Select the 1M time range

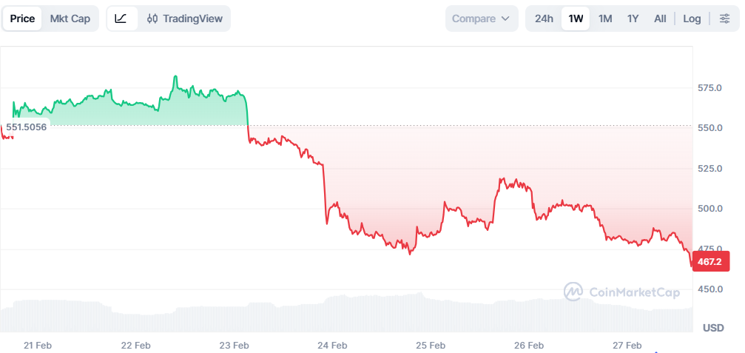pos(605,19)
